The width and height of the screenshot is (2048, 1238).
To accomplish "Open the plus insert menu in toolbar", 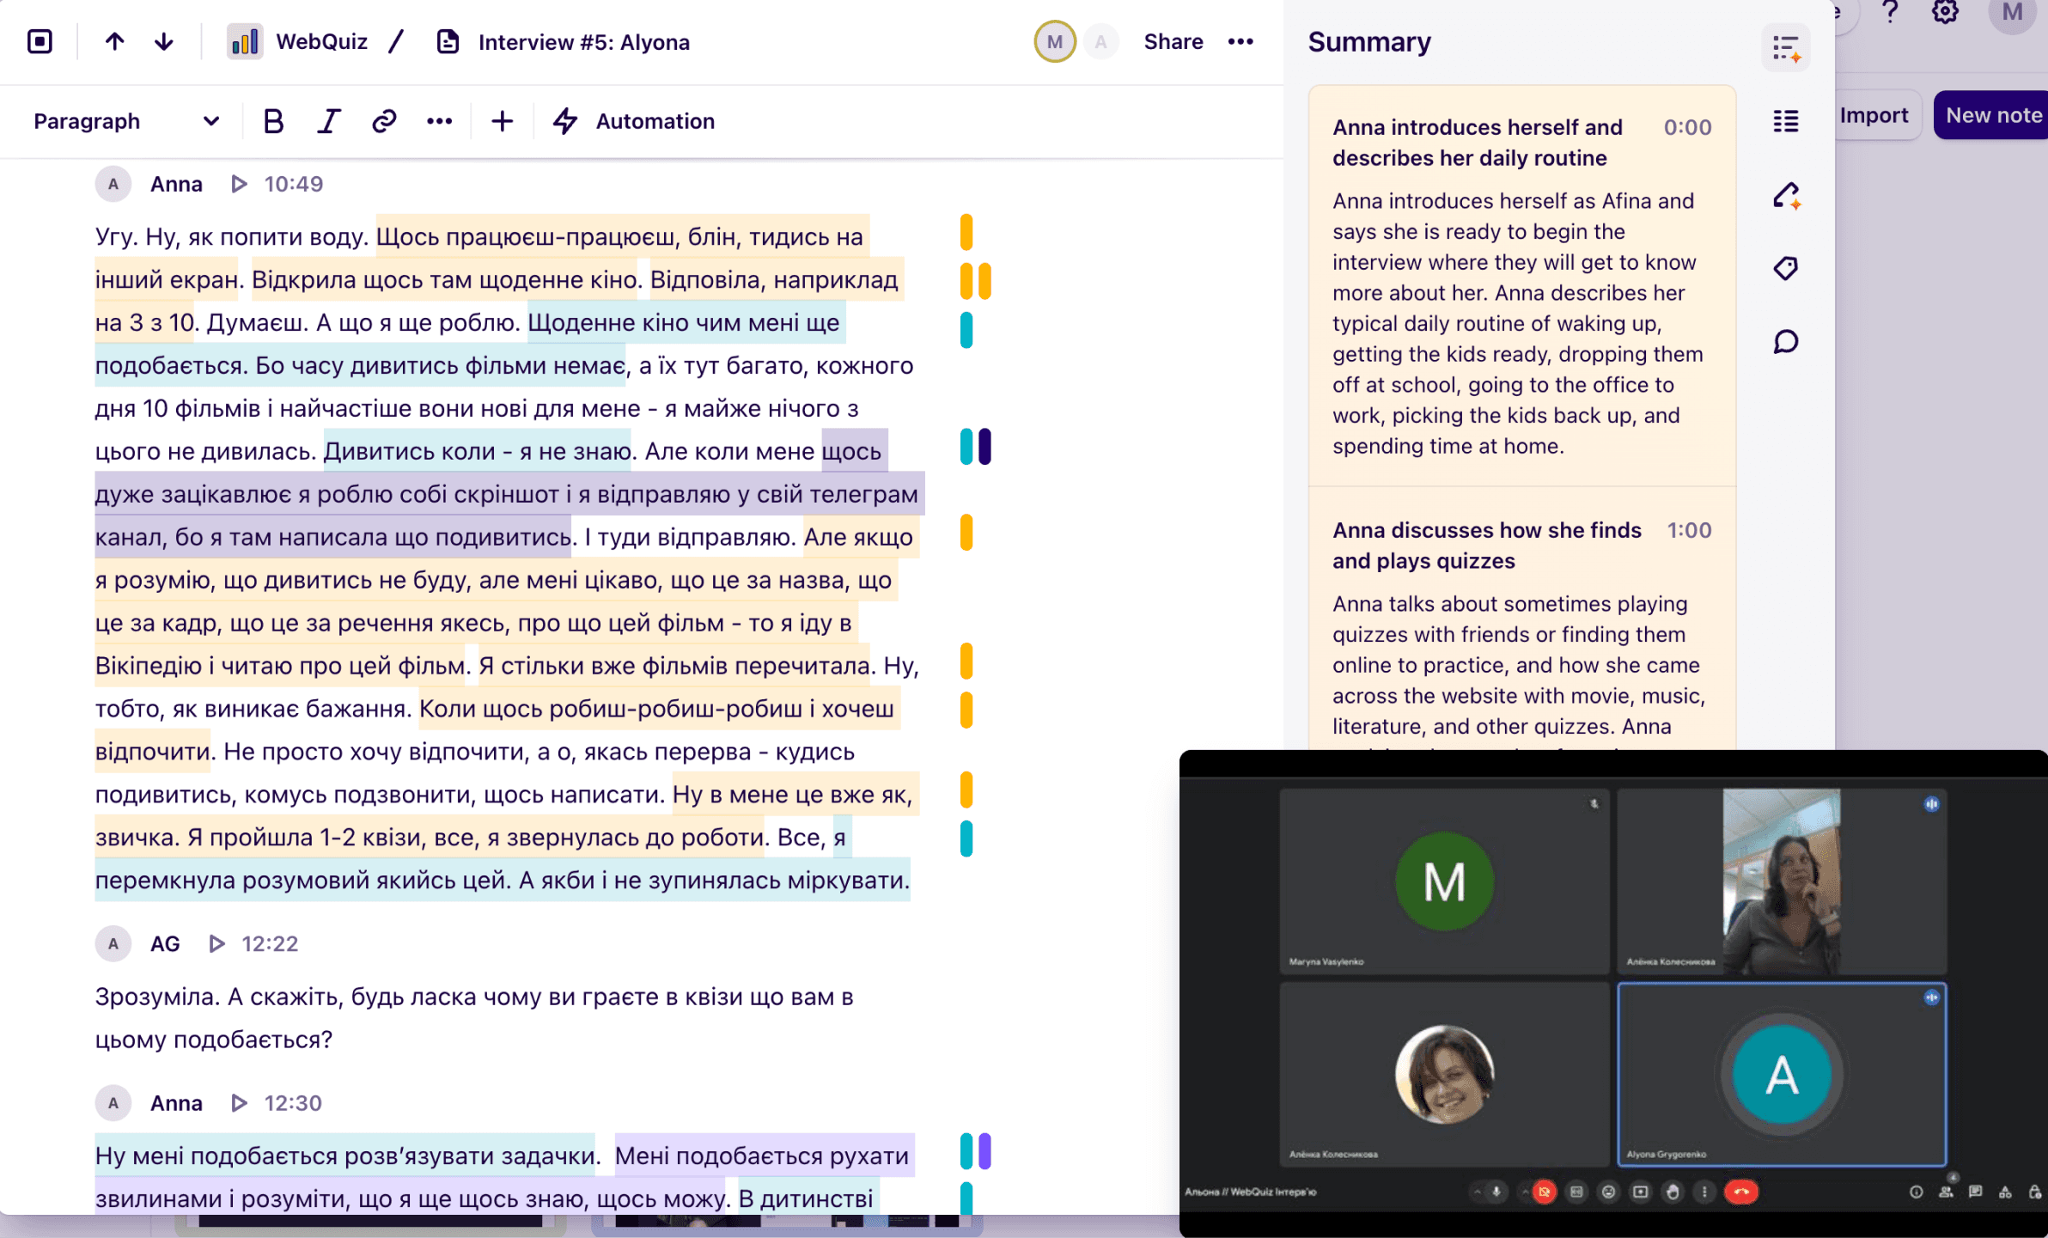I will click(x=502, y=121).
